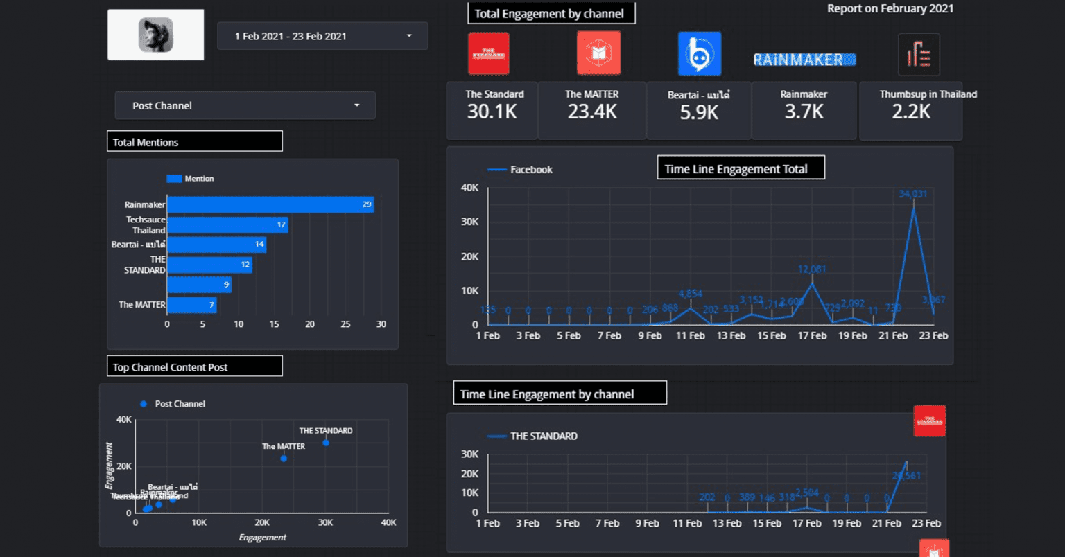The image size is (1065, 557).
Task: Click the 4,854 data point on 11 Feb
Action: click(x=691, y=308)
